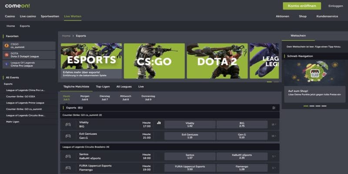Select the Dienstag Juli 7 date
This screenshot has height=174, width=348.
[105, 98]
